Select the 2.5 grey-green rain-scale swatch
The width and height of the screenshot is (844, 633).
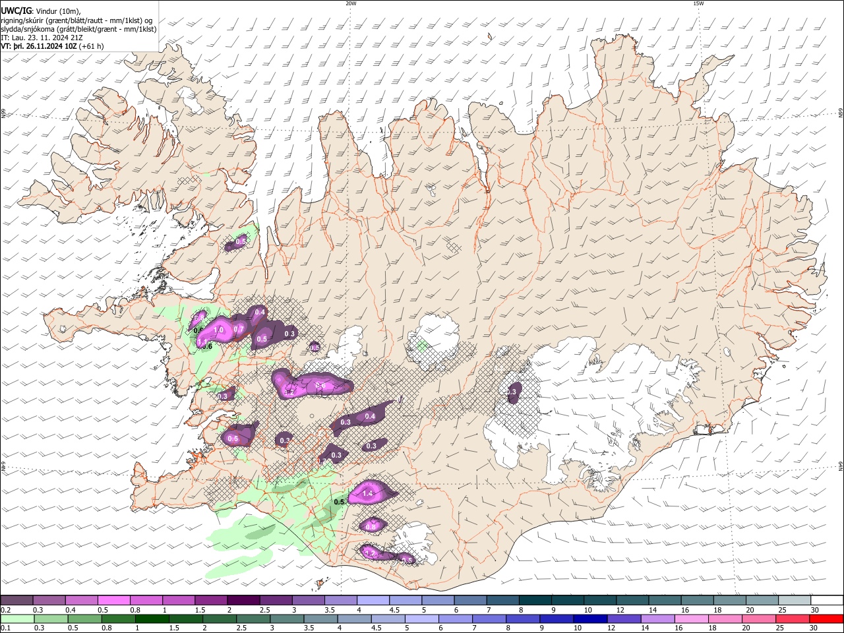pos(253,618)
